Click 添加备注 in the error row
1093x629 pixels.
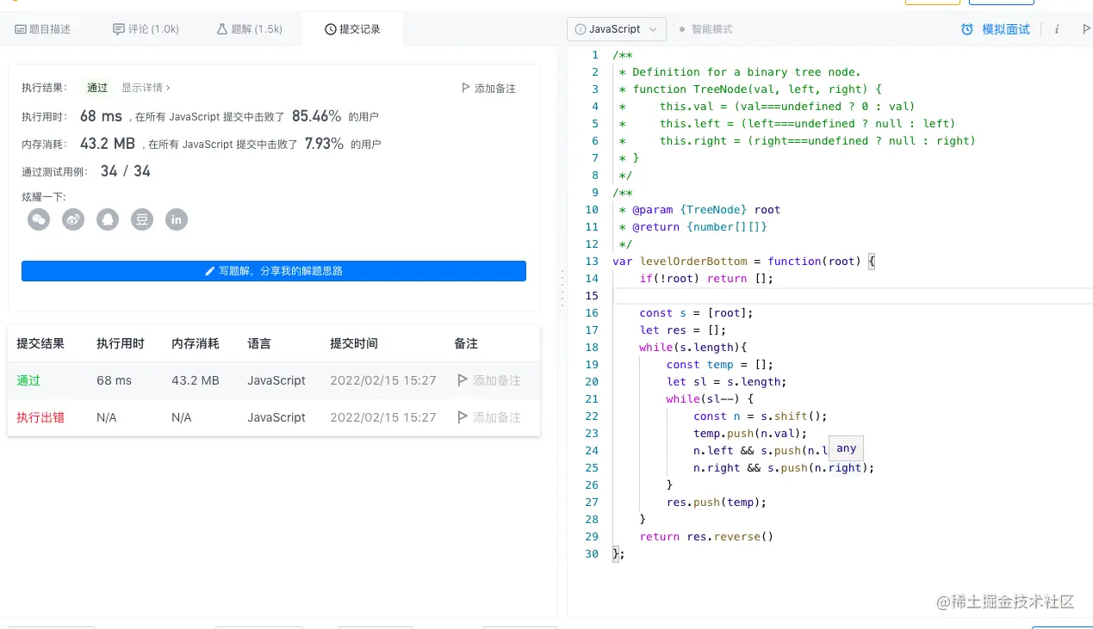[x=489, y=417]
